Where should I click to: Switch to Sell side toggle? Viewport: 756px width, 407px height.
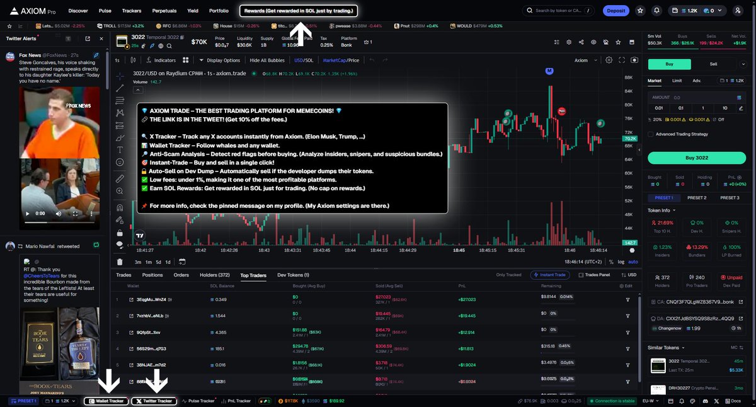click(713, 64)
